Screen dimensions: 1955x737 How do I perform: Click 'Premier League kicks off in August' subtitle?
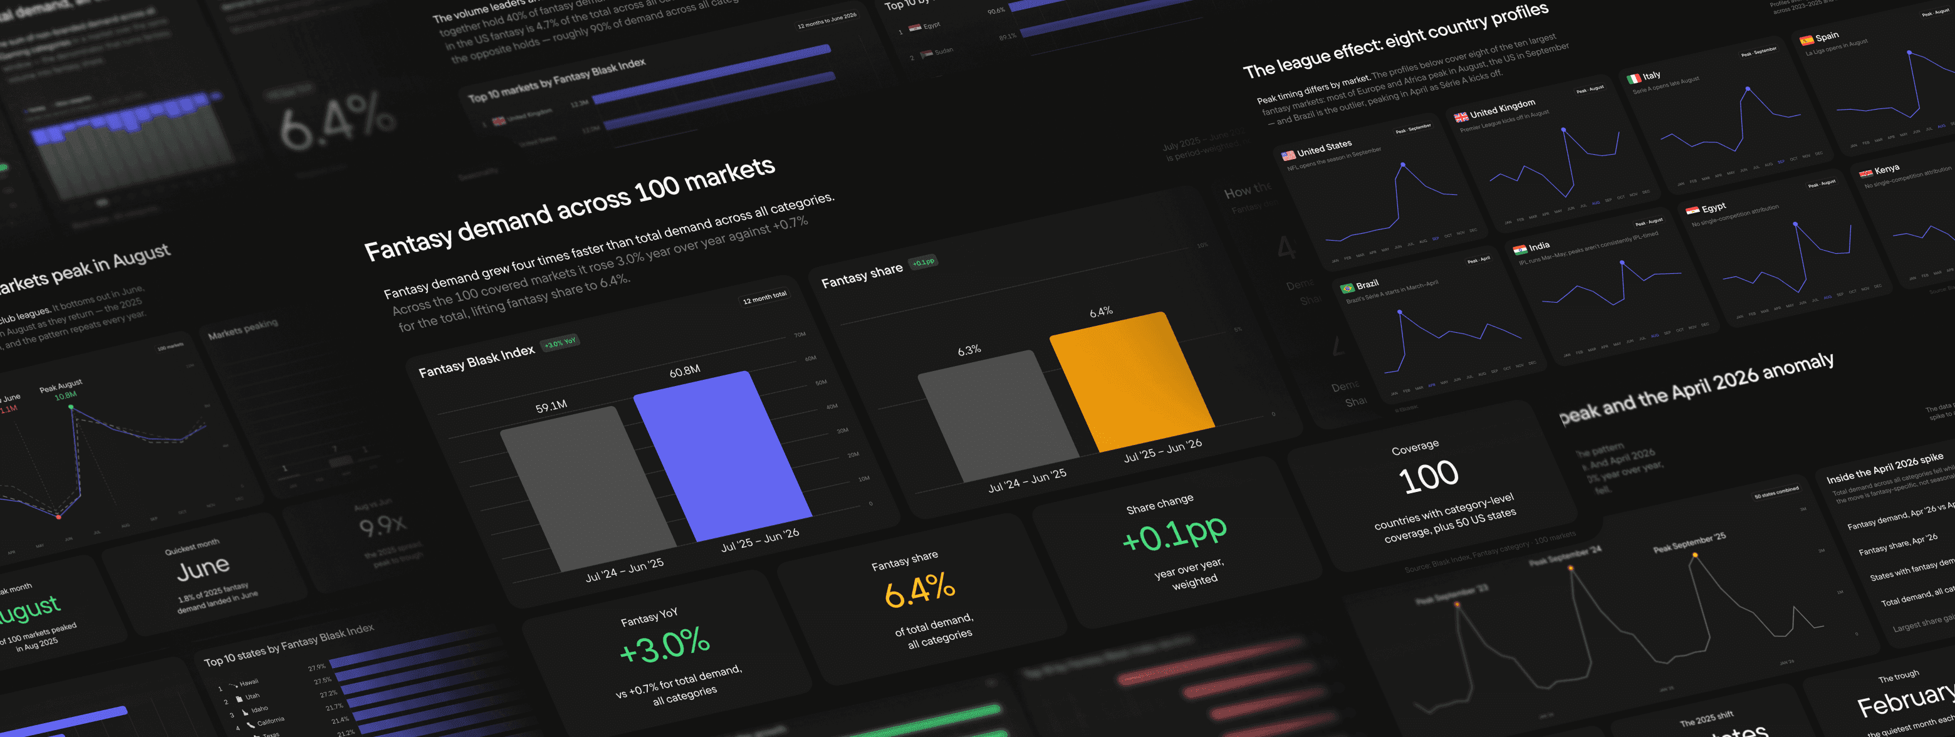coord(1505,122)
